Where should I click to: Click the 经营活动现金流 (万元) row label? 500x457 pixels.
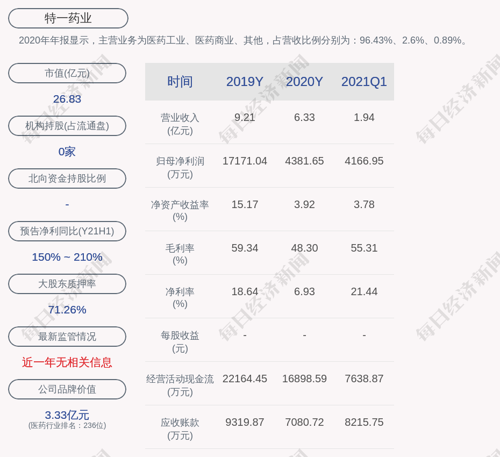pos(180,385)
